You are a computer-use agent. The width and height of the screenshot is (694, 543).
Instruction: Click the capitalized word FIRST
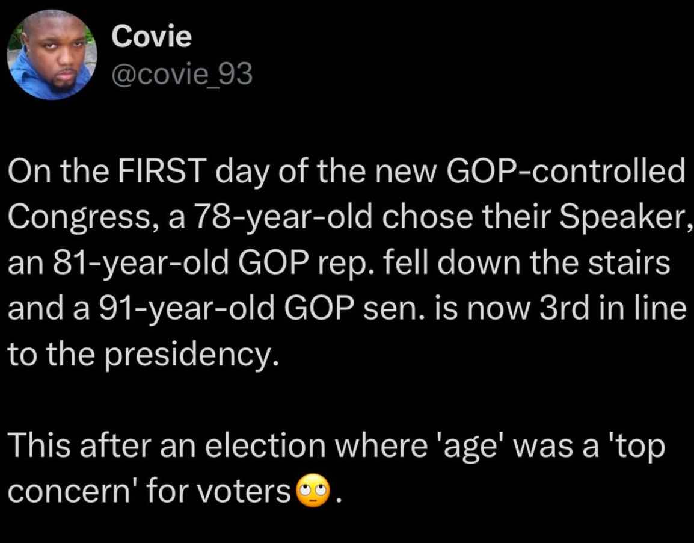point(146,174)
